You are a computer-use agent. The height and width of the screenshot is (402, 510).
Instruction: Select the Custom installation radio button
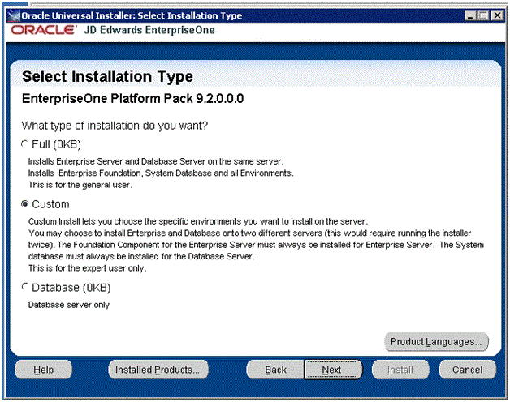click(24, 204)
